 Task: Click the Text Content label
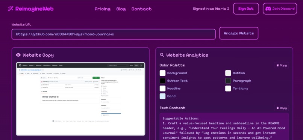pos(173,108)
